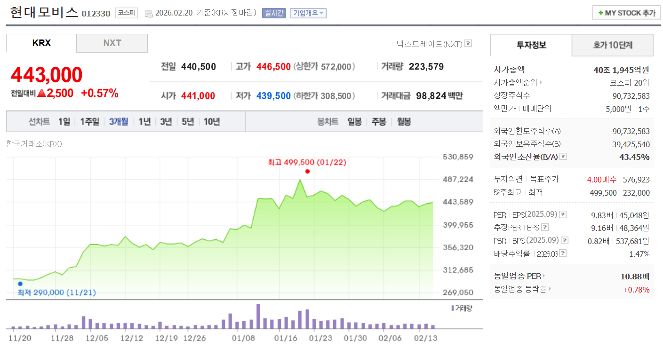Select the 3년 chart period
The width and height of the screenshot is (663, 356).
click(x=166, y=122)
